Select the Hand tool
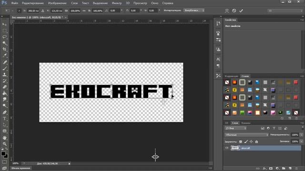Screen dimensions: 305x171 (x=4, y=138)
